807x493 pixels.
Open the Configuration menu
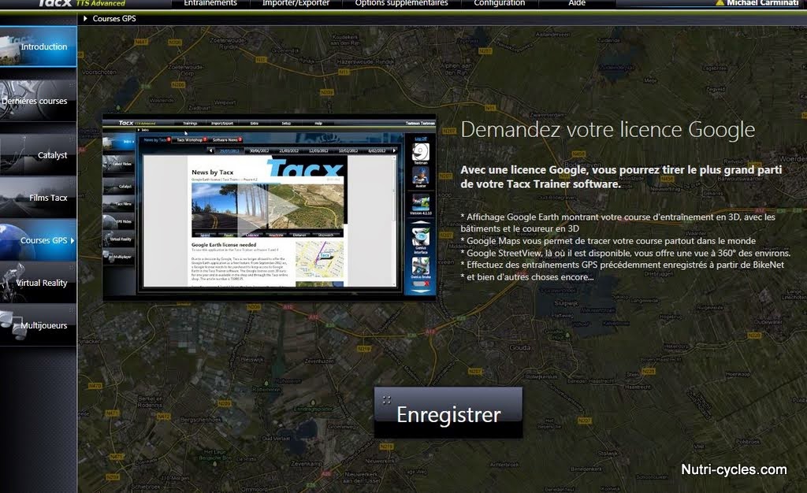(499, 3)
